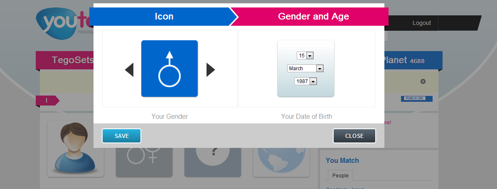Click the left arrow beside the gender icon
The width and height of the screenshot is (497, 189).
pos(129,70)
